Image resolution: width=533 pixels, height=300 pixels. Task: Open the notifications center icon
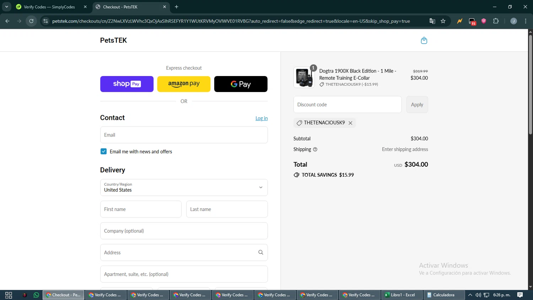[x=520, y=295]
